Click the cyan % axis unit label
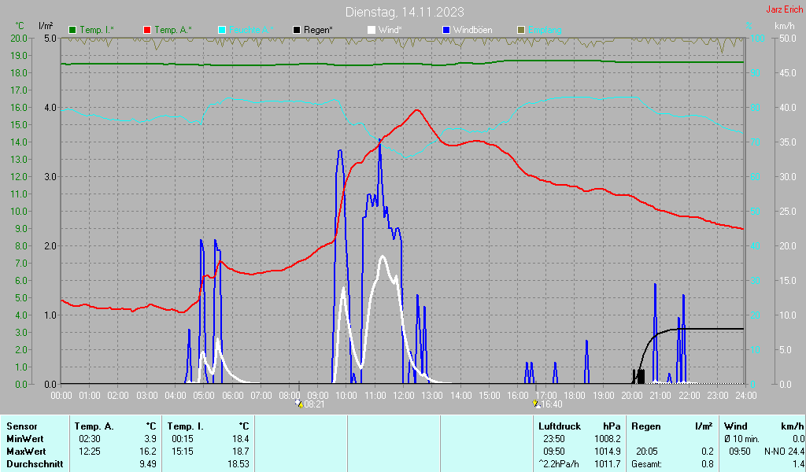Image resolution: width=806 pixels, height=472 pixels. pyautogui.click(x=749, y=26)
